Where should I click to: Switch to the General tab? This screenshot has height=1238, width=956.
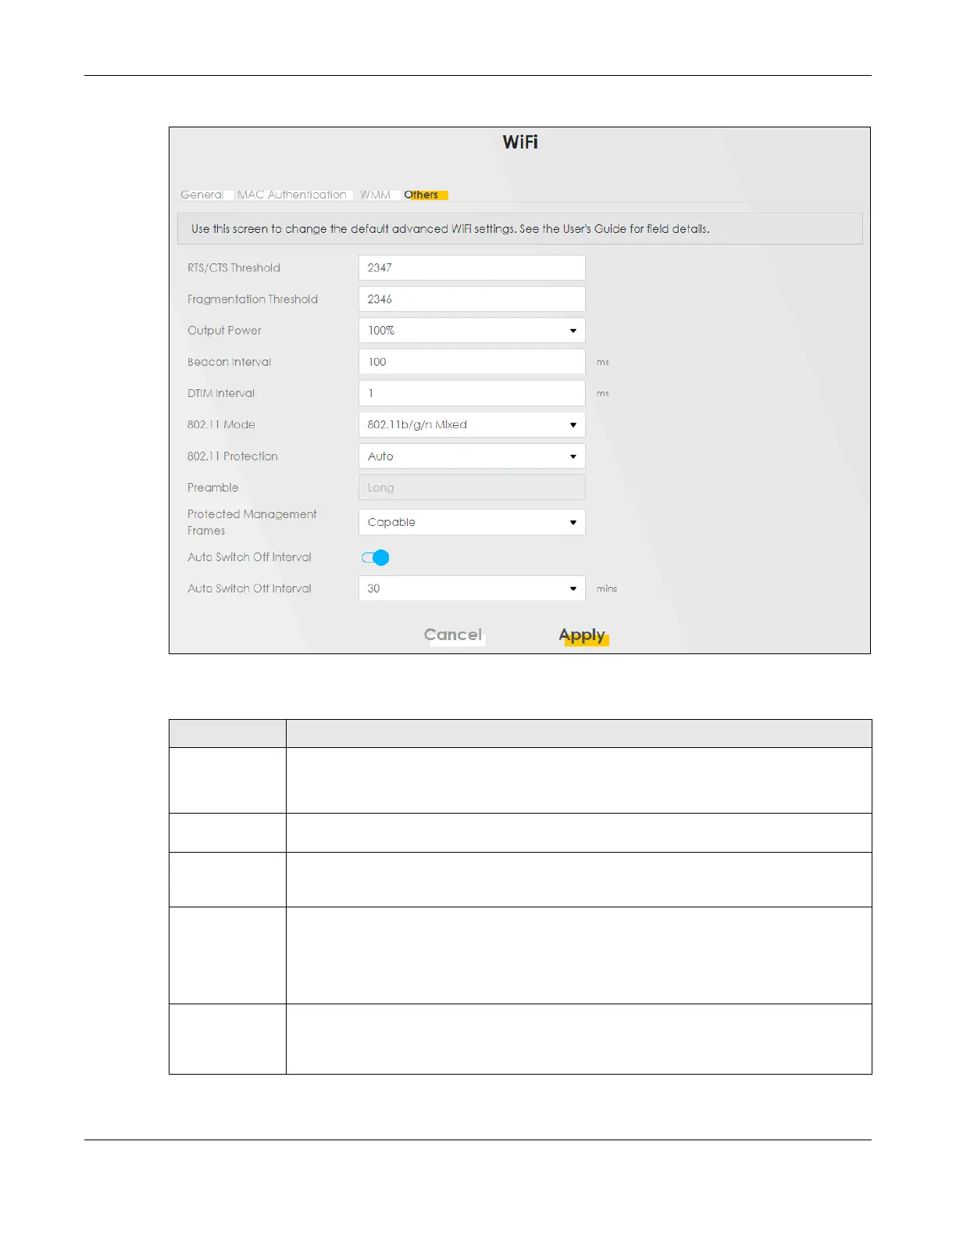click(202, 195)
